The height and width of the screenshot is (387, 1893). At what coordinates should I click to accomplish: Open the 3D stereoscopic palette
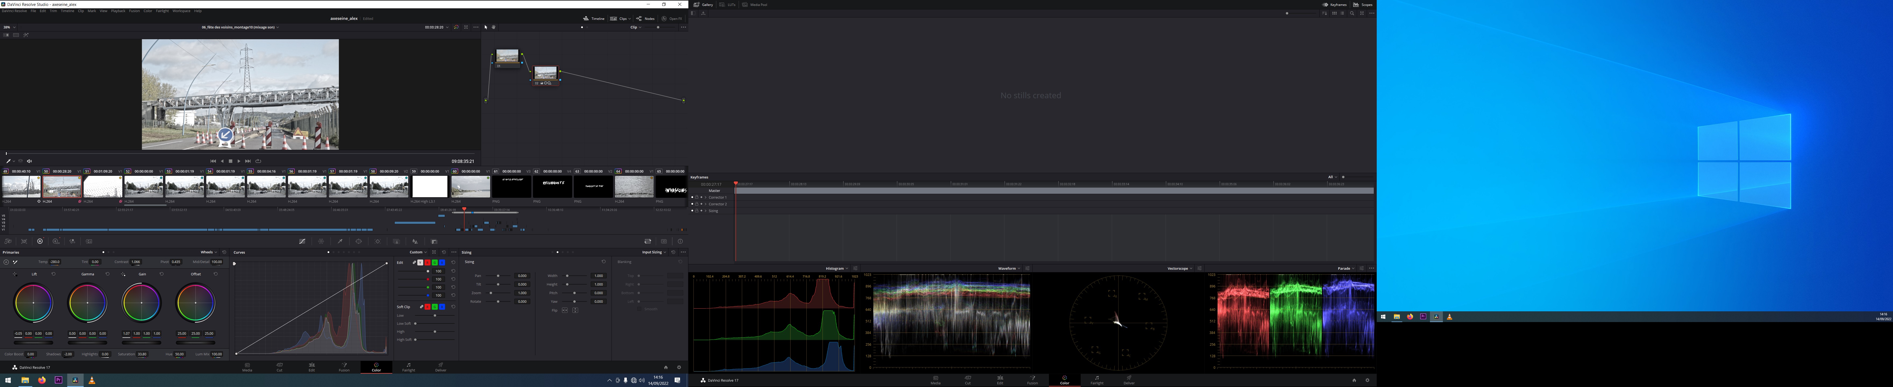point(664,241)
